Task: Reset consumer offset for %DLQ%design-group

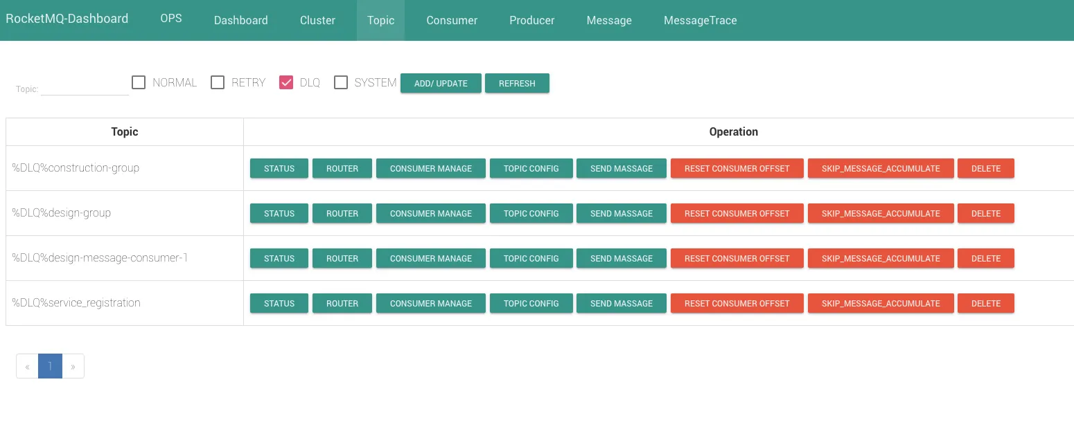Action: [737, 214]
